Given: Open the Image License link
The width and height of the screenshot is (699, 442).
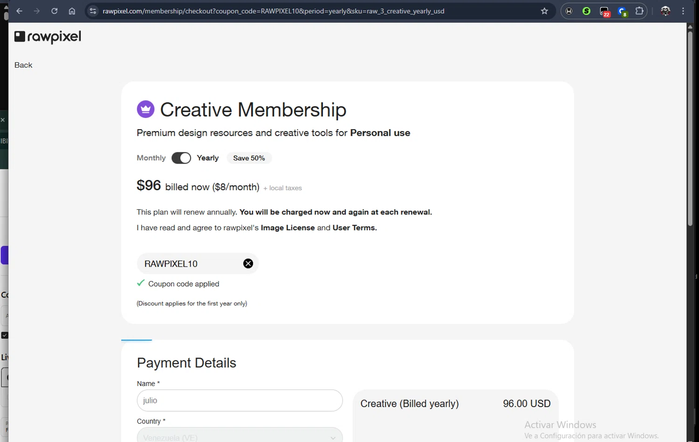Looking at the screenshot, I should click(x=288, y=228).
